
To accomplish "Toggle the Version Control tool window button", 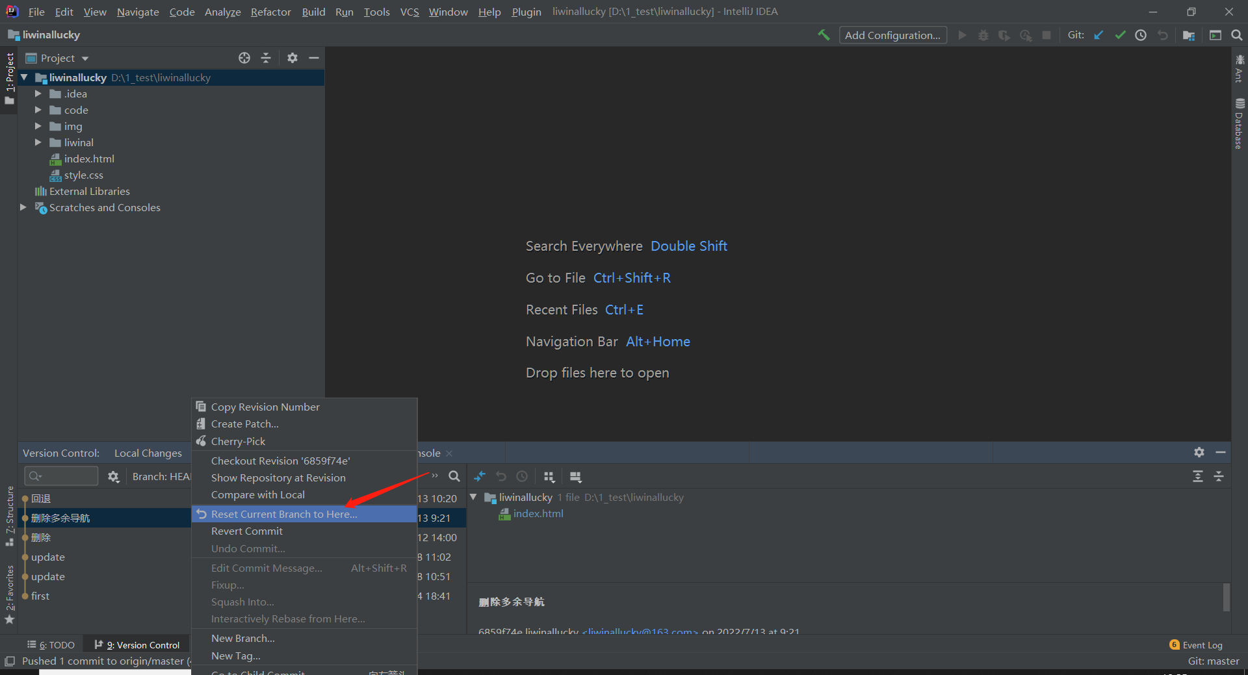I will 136,645.
